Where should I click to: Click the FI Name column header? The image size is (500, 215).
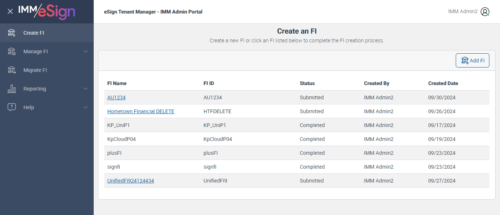coord(117,83)
